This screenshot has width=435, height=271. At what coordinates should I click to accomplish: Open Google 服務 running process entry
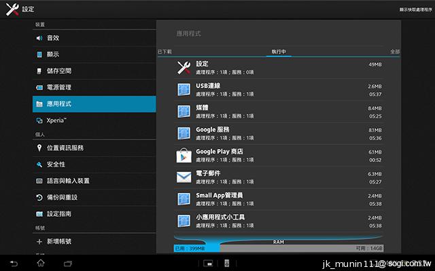click(279, 133)
